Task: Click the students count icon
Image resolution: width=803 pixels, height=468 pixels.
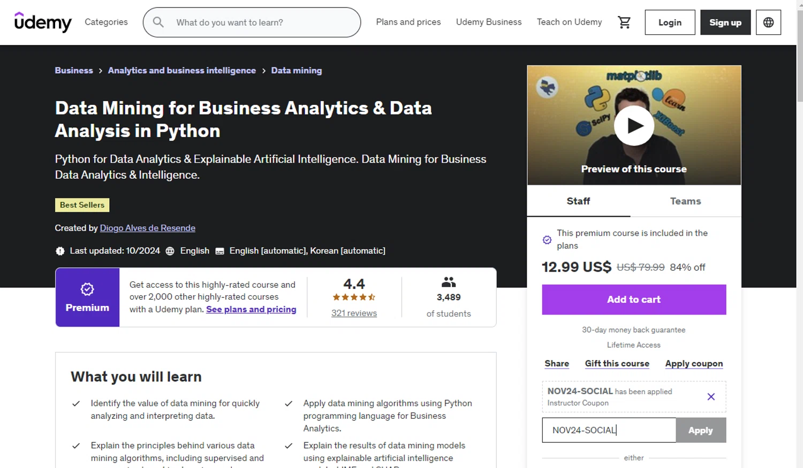Action: pyautogui.click(x=449, y=282)
